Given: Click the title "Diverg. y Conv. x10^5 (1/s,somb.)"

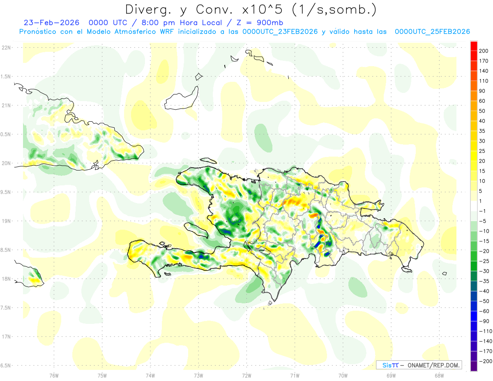Looking at the screenshot, I should pos(251,10).
